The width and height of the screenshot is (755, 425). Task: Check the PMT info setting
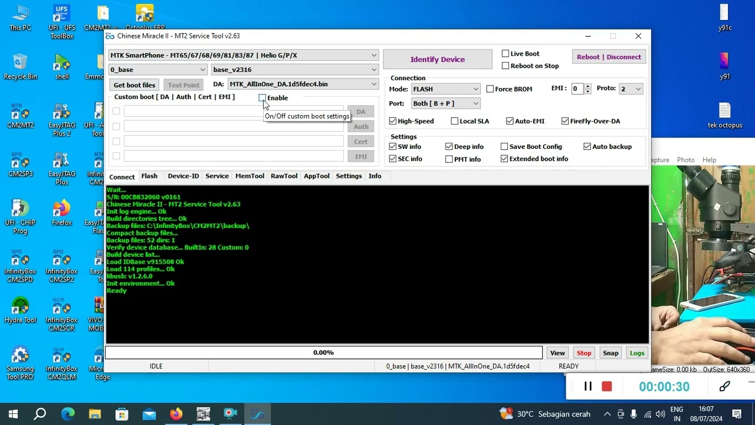tap(449, 159)
